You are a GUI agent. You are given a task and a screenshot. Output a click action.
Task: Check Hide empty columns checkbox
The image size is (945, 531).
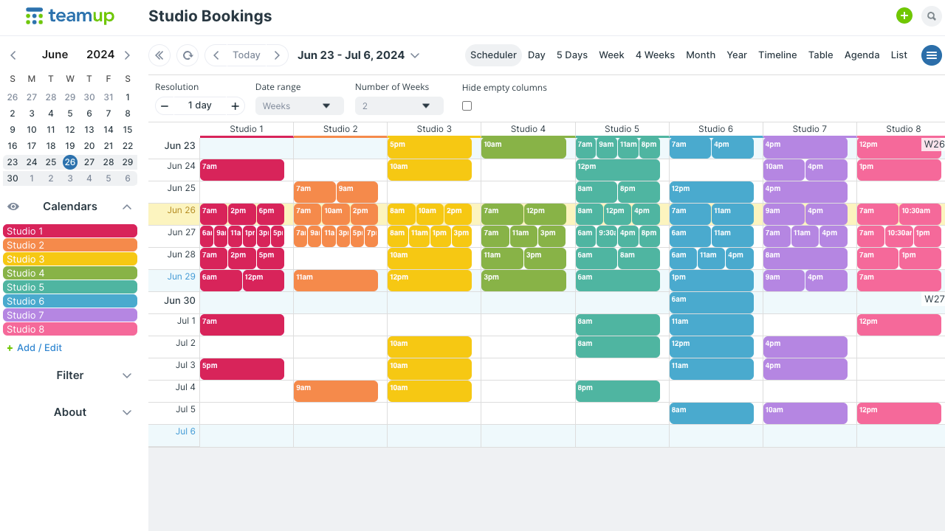[467, 106]
